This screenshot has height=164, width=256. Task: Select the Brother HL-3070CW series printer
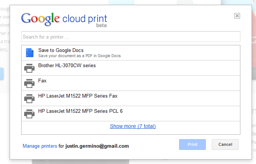click(x=131, y=68)
